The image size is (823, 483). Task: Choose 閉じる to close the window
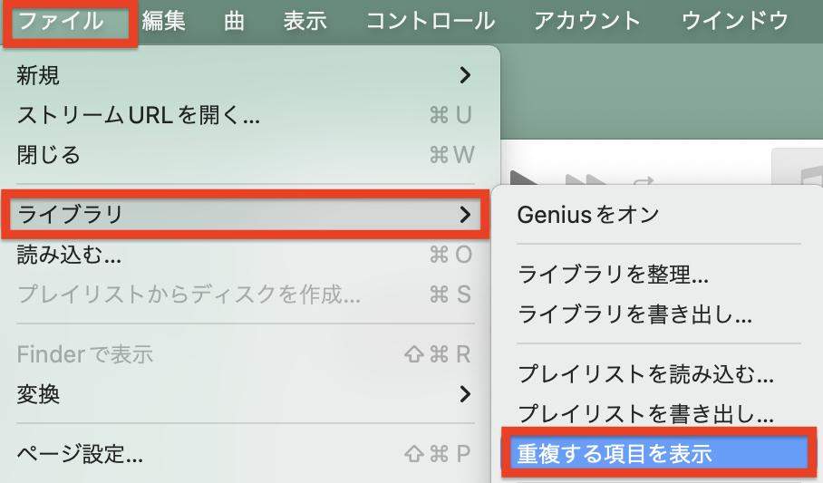(x=49, y=155)
